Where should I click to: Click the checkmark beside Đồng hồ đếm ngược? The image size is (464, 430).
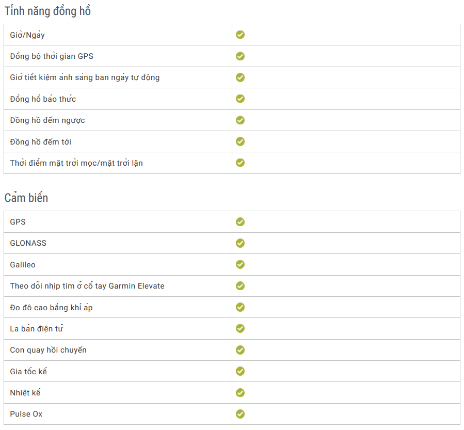pyautogui.click(x=240, y=120)
